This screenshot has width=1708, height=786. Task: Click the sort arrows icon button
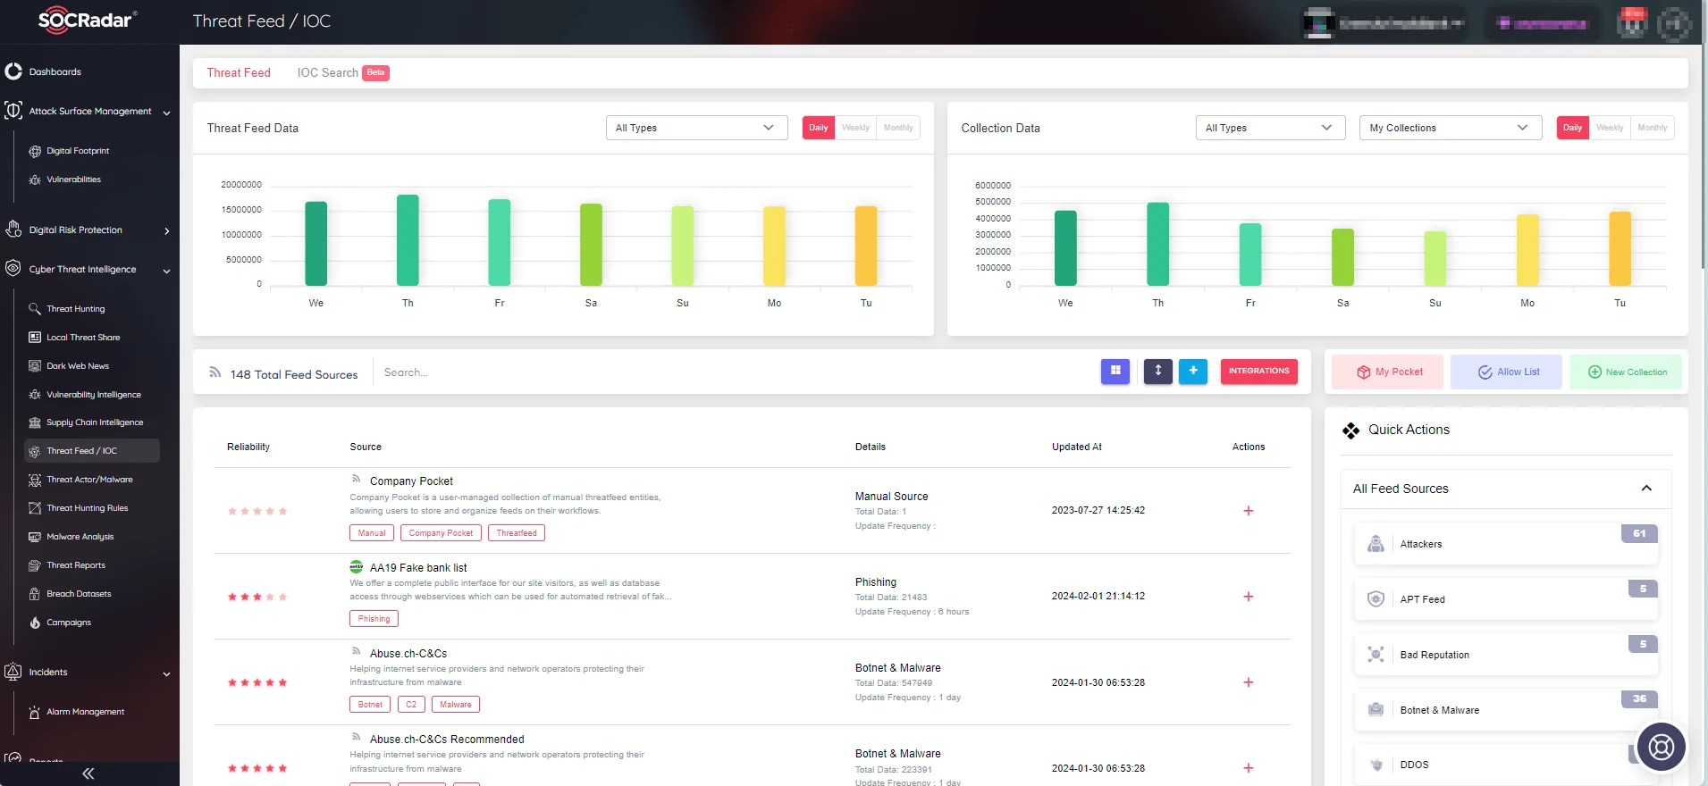click(1158, 371)
